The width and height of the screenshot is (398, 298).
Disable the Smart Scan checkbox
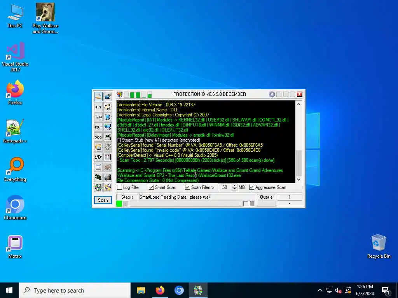click(152, 187)
